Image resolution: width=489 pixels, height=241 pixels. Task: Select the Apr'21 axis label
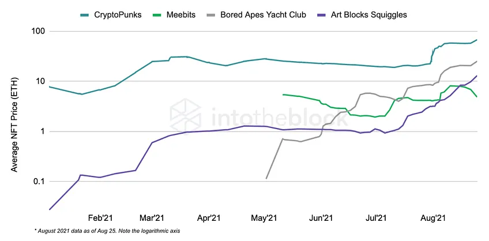point(209,217)
